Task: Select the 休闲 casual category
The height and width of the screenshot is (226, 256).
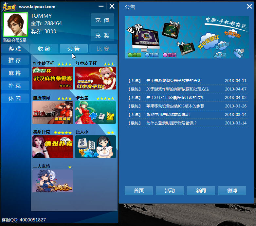Action: [x=15, y=98]
